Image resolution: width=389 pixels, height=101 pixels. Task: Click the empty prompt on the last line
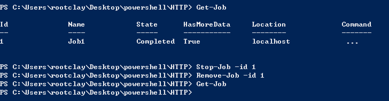(x=96, y=92)
